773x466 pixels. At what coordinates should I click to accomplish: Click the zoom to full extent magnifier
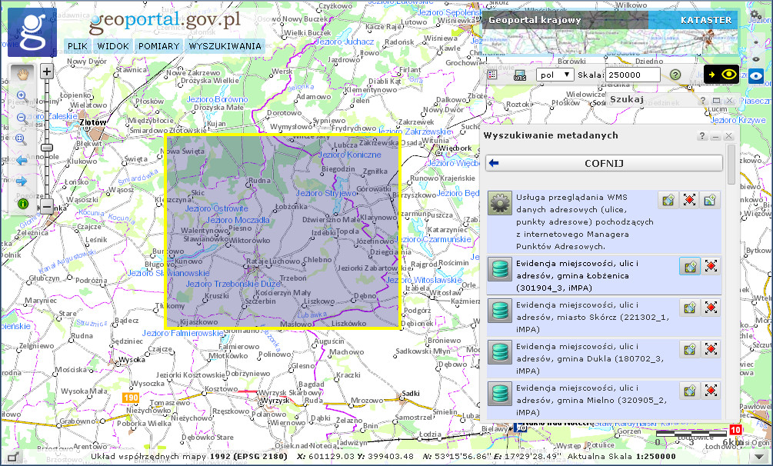tap(22, 139)
